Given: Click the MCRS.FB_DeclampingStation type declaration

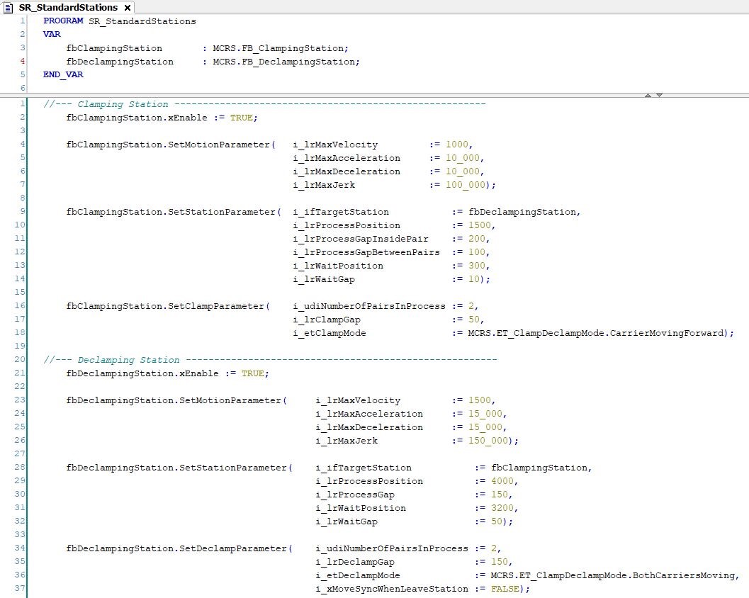Looking at the screenshot, I should (286, 62).
